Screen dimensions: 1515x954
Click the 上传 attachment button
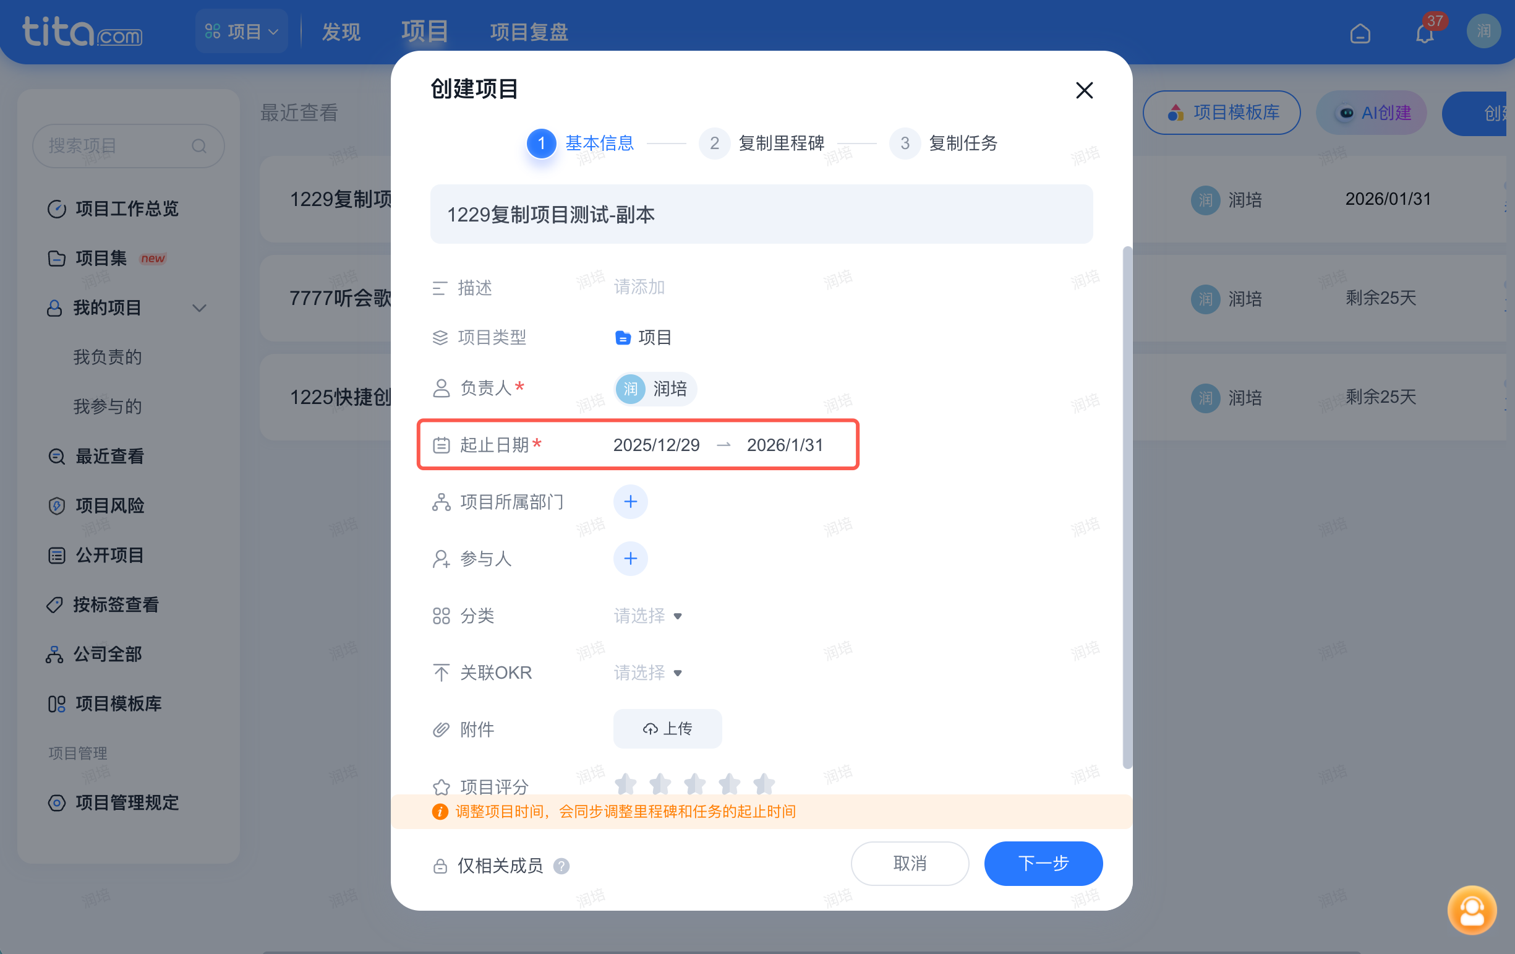click(668, 729)
